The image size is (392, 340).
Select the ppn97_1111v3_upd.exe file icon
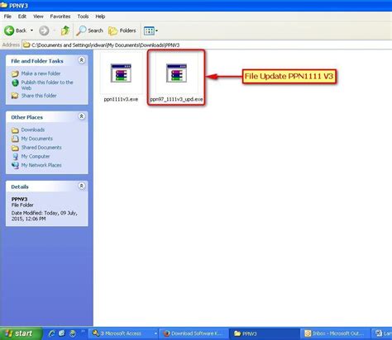(176, 73)
